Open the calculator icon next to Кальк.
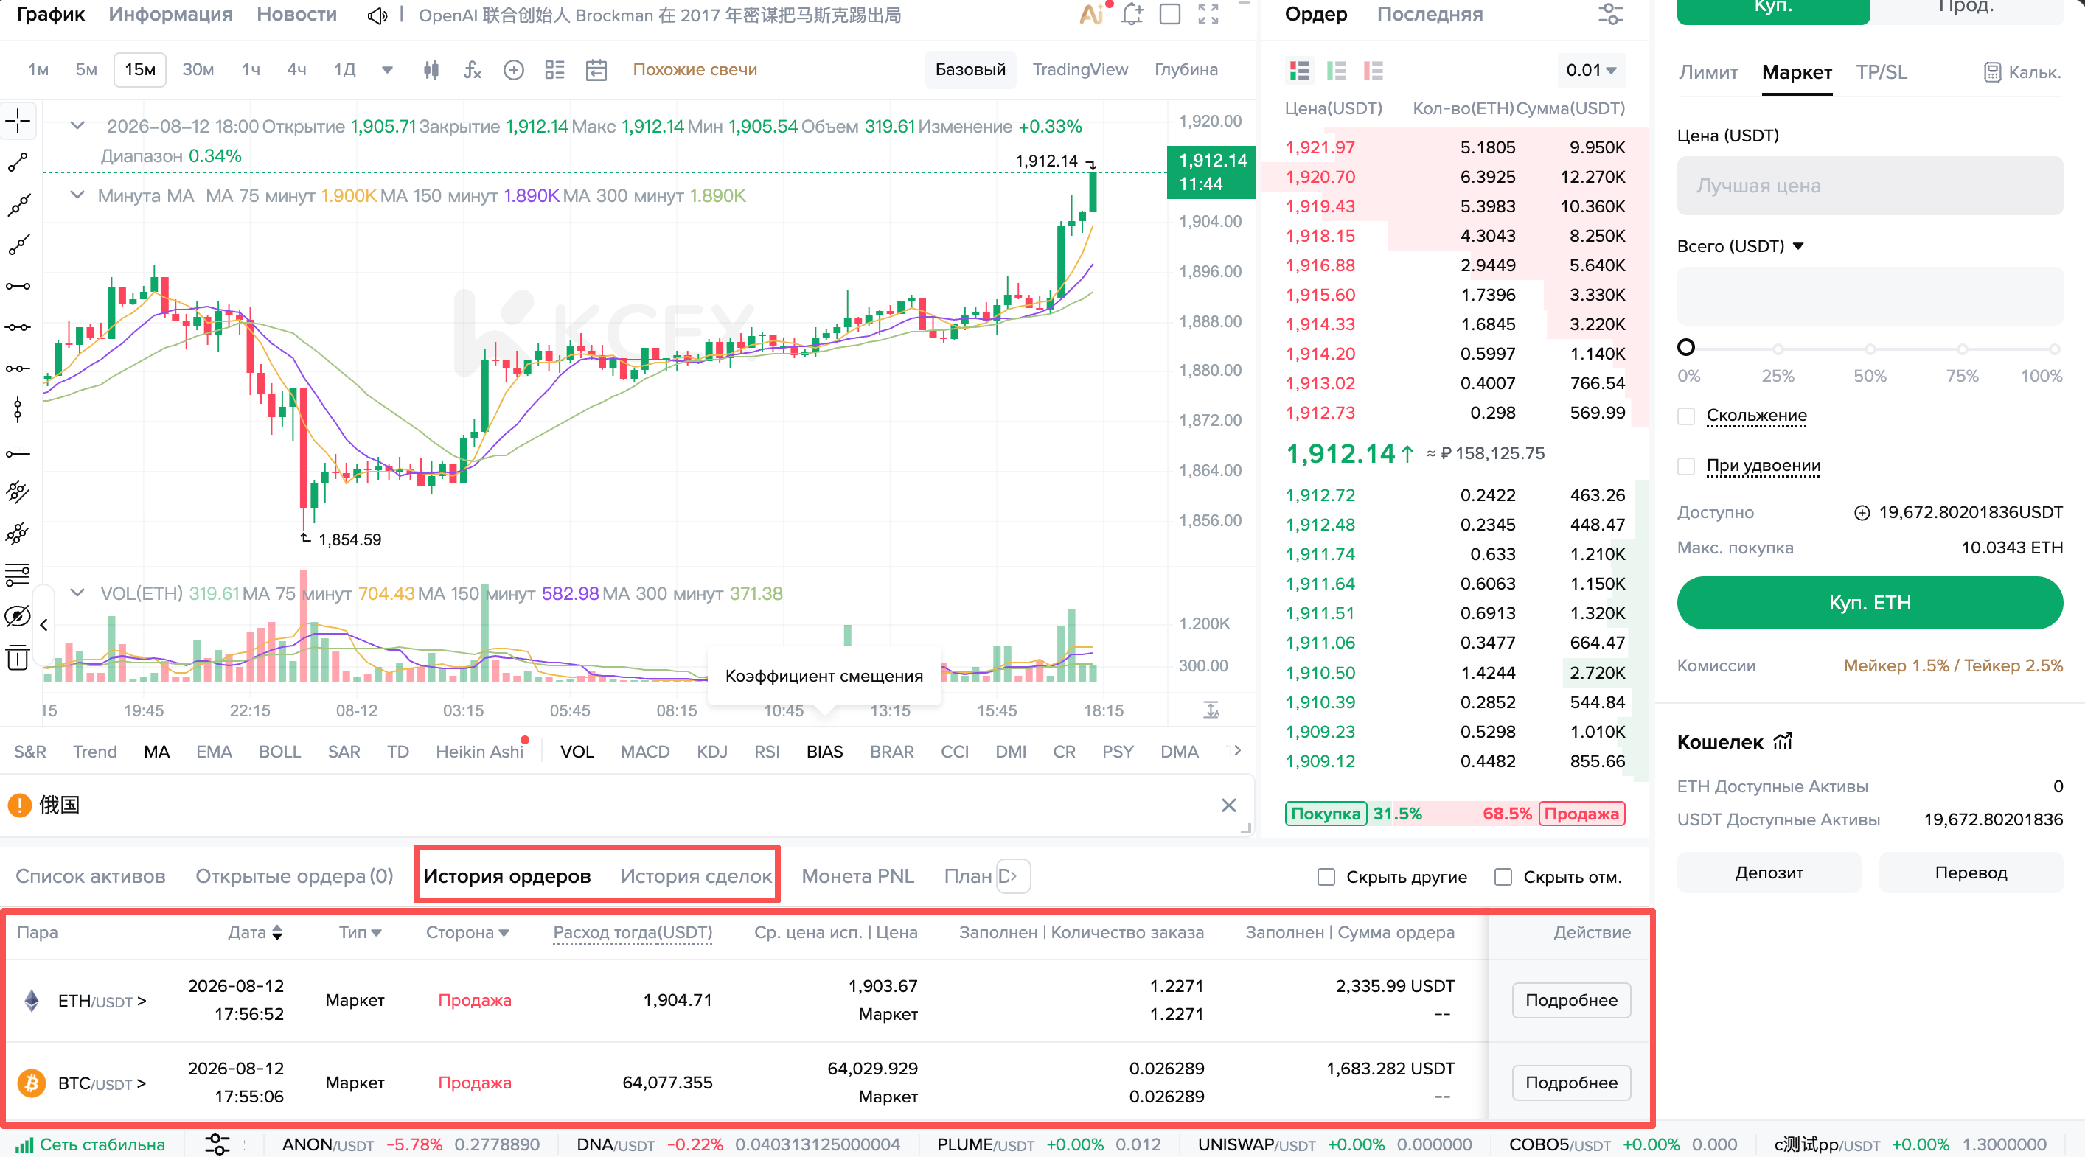The width and height of the screenshot is (2085, 1157). point(1992,73)
